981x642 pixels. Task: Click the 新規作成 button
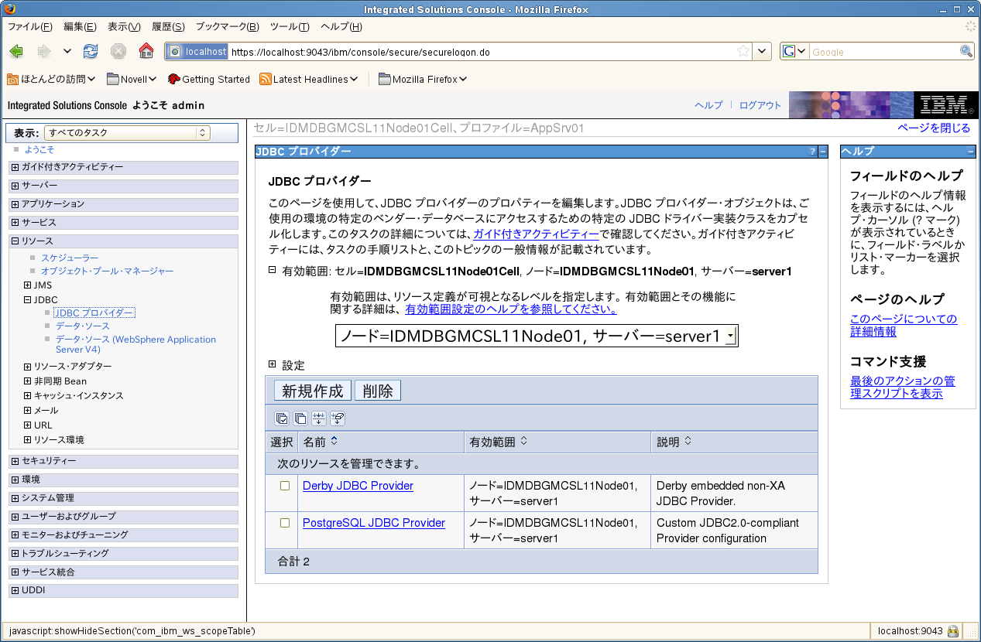[313, 391]
